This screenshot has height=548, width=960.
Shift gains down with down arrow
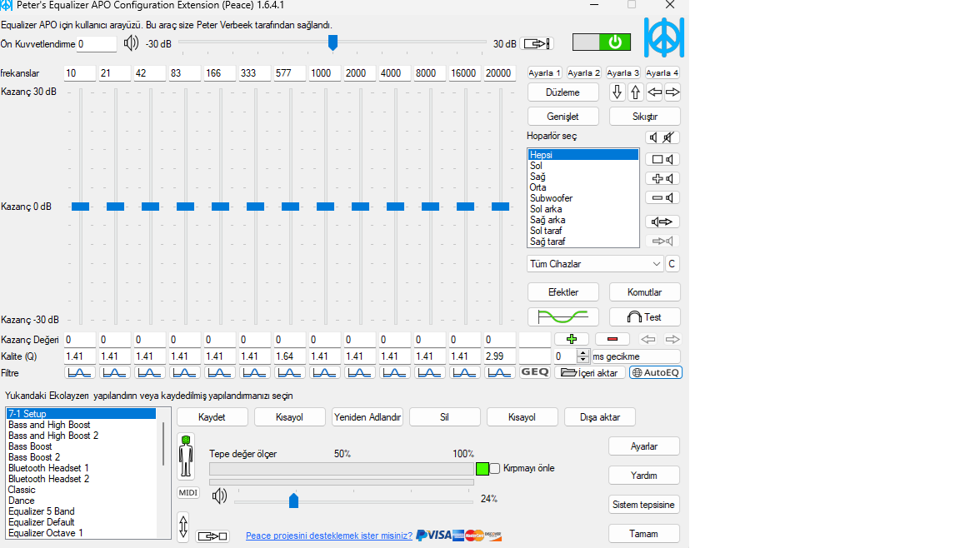(x=617, y=92)
